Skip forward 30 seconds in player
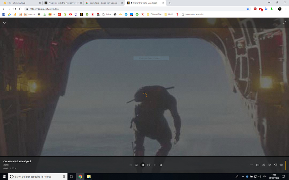Screen dimensions: 289x180 149,165
